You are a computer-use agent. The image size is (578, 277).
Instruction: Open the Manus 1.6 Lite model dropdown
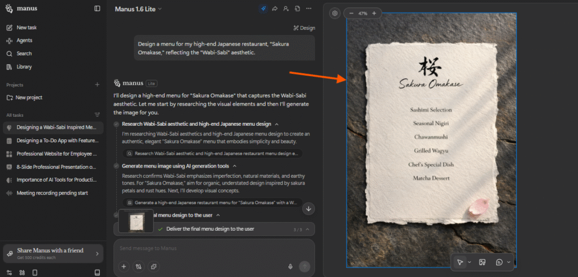138,8
